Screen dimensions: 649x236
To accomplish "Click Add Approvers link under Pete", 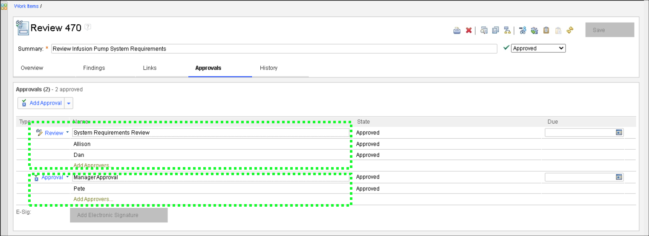I will 93,199.
